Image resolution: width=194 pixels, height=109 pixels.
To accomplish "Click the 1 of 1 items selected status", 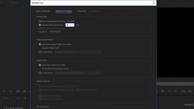I will tap(13, 108).
